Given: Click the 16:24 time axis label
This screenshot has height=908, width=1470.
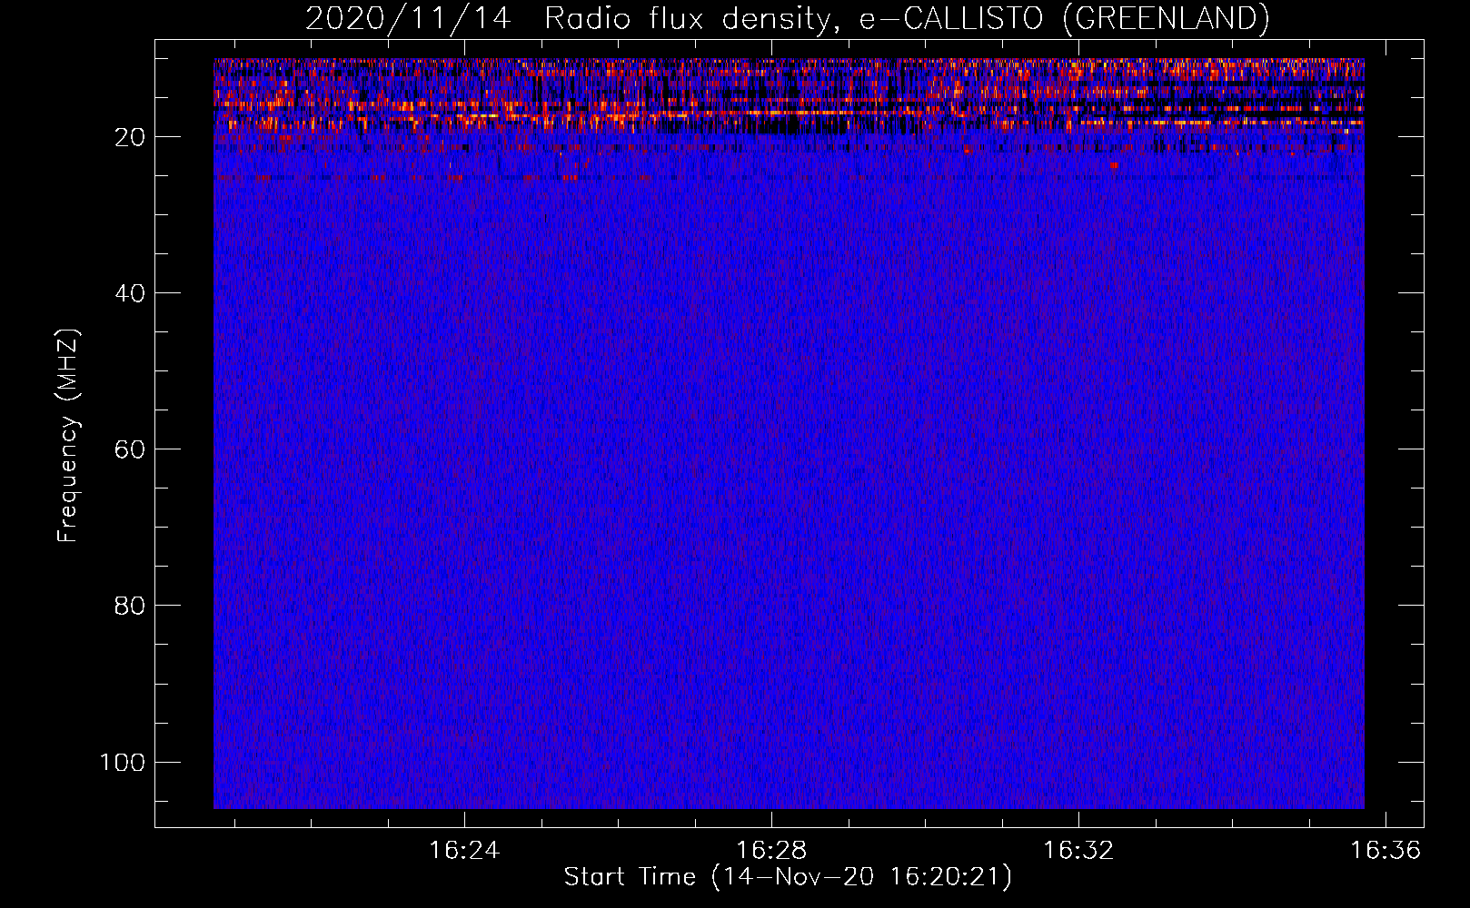Looking at the screenshot, I should click(x=464, y=851).
